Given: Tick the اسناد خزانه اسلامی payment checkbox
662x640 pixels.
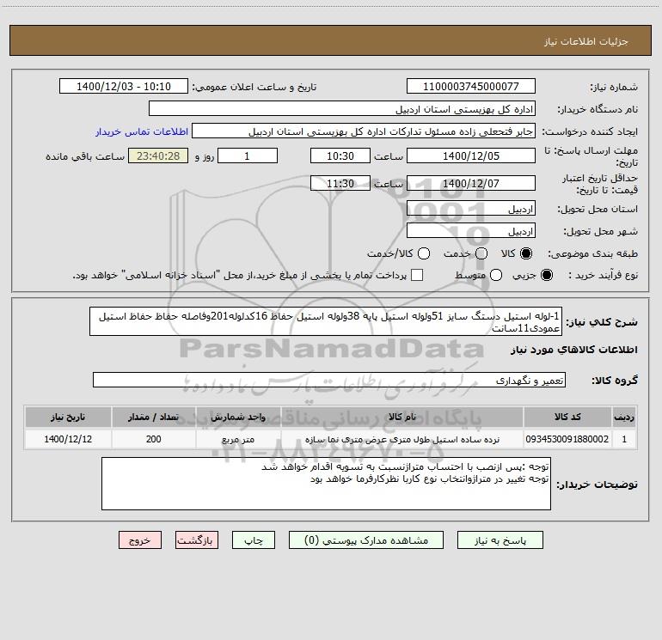Looking at the screenshot, I should click(417, 275).
